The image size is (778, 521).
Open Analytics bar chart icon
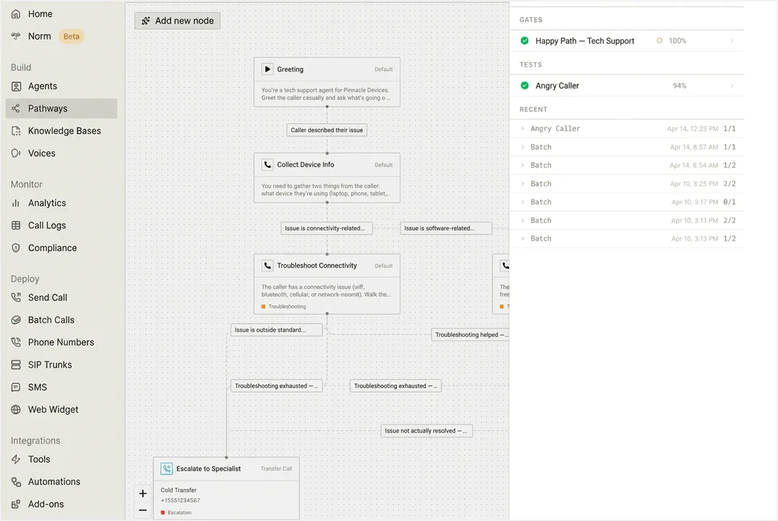16,203
